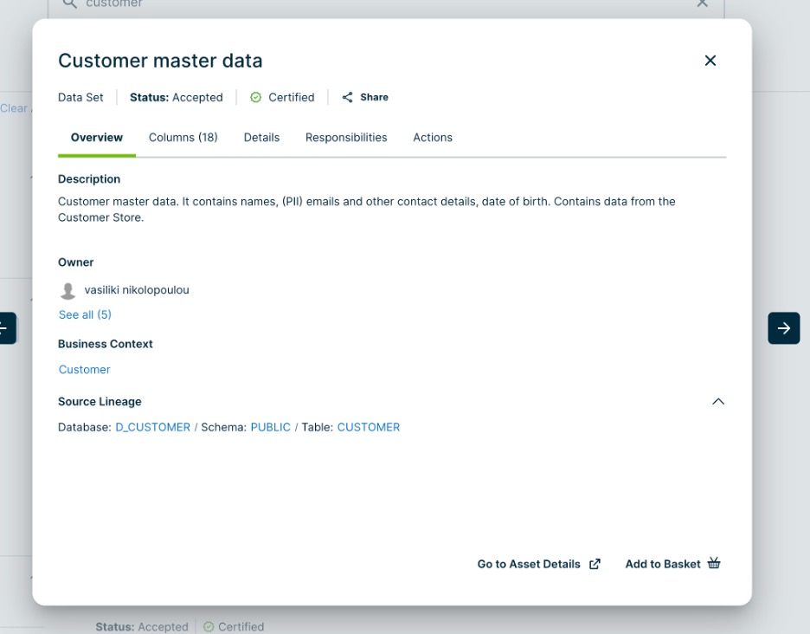Open the Actions tab
This screenshot has width=810, height=634.
coord(433,138)
